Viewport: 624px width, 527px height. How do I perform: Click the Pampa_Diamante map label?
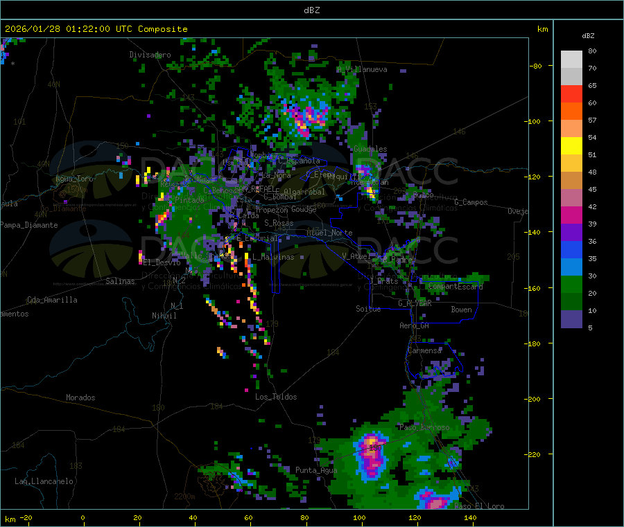[29, 225]
